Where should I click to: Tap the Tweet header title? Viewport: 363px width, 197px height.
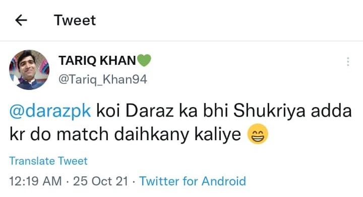tap(75, 20)
